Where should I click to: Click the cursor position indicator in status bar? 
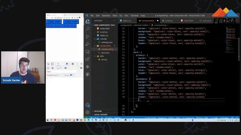pos(150,118)
